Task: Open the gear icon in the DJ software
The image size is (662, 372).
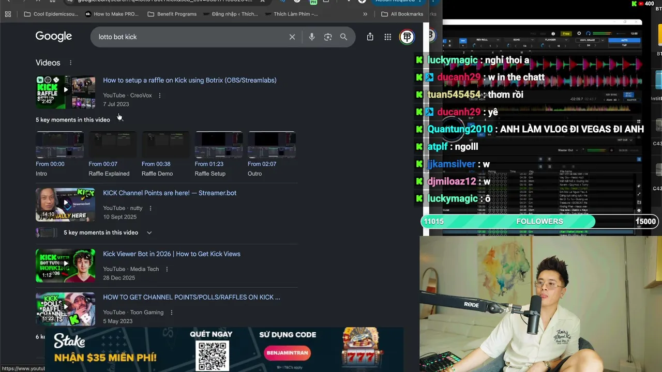Action: click(579, 34)
